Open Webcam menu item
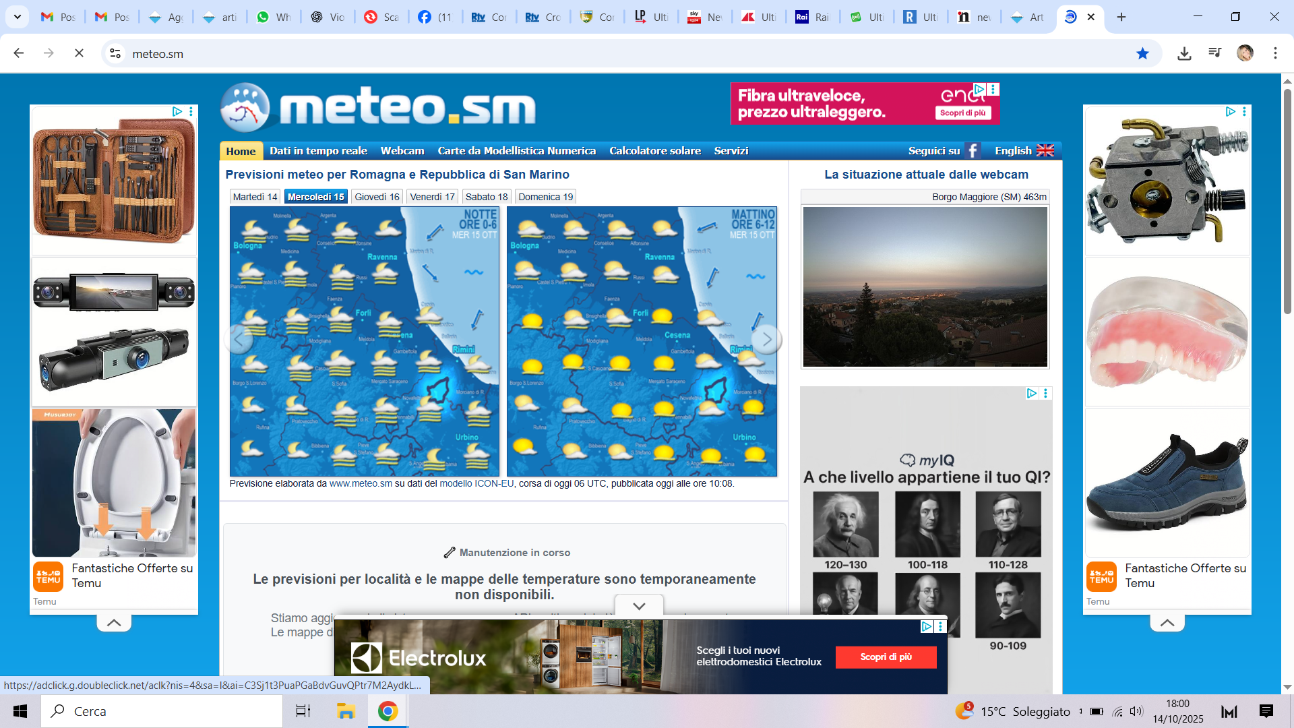Image resolution: width=1294 pixels, height=728 pixels. [402, 151]
